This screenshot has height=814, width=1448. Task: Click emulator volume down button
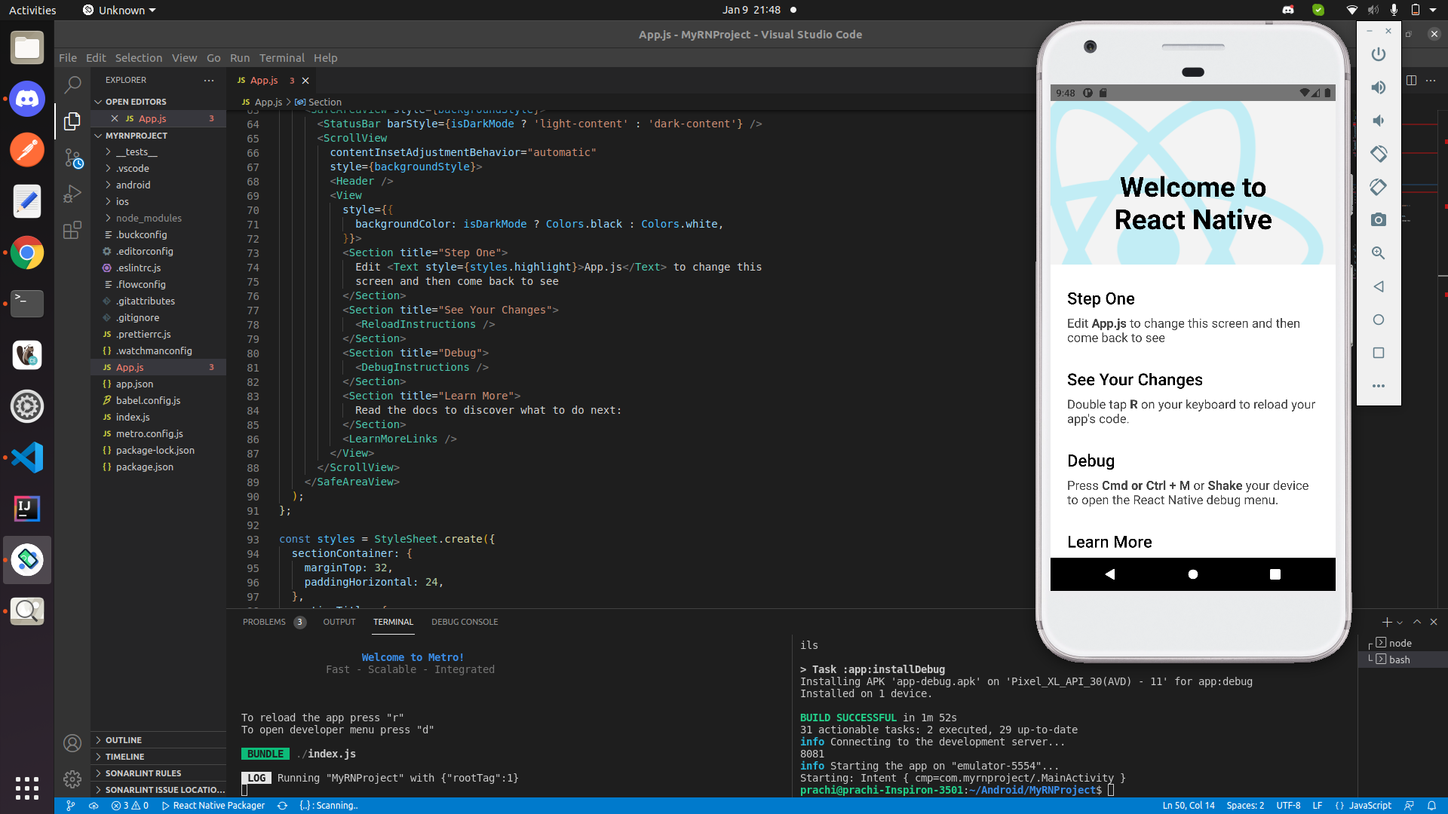point(1379,121)
